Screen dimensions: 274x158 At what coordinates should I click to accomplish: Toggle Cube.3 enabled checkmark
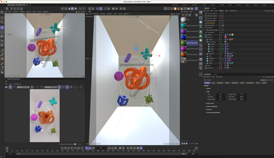pyautogui.click(x=223, y=44)
